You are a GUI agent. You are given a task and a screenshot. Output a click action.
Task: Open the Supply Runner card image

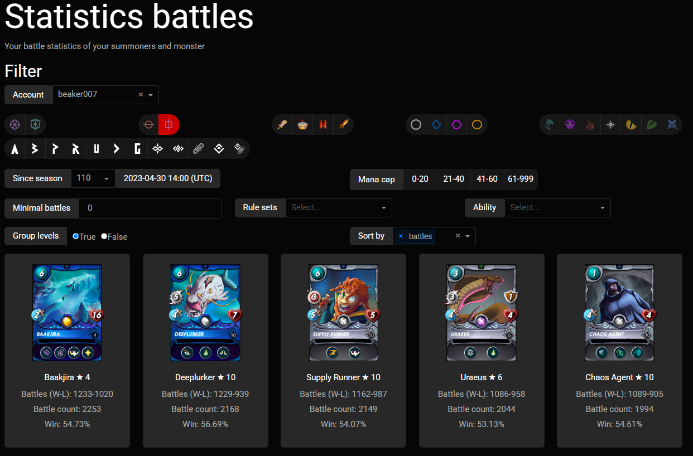pyautogui.click(x=343, y=313)
